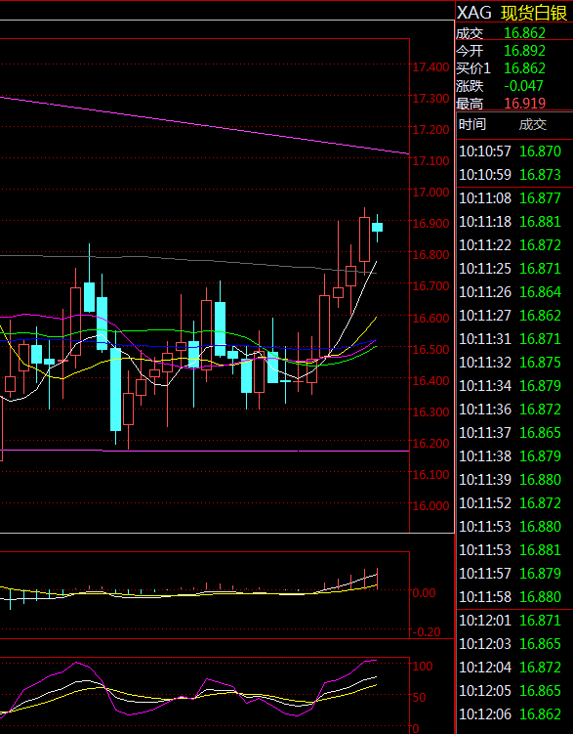This screenshot has height=734, width=573.
Task: Select the 成交 value 16.862 in quote panel
Action: pos(525,33)
